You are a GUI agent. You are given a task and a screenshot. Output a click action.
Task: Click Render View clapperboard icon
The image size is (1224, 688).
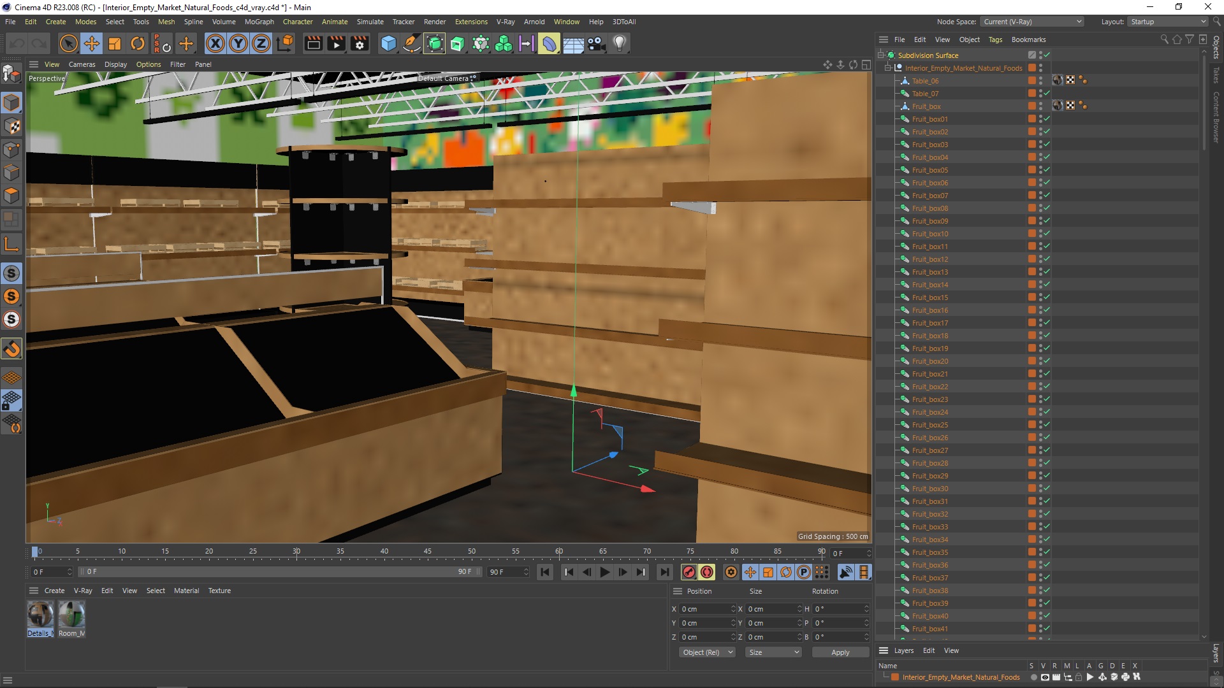pyautogui.click(x=313, y=44)
